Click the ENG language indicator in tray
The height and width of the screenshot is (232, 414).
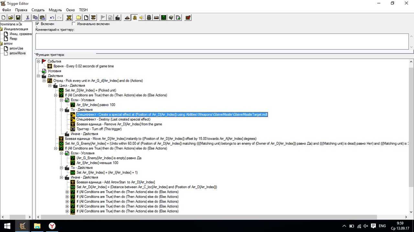tap(382, 226)
